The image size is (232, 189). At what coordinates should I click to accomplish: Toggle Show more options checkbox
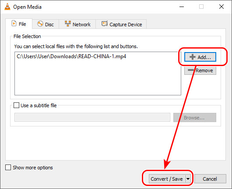coord(8,168)
